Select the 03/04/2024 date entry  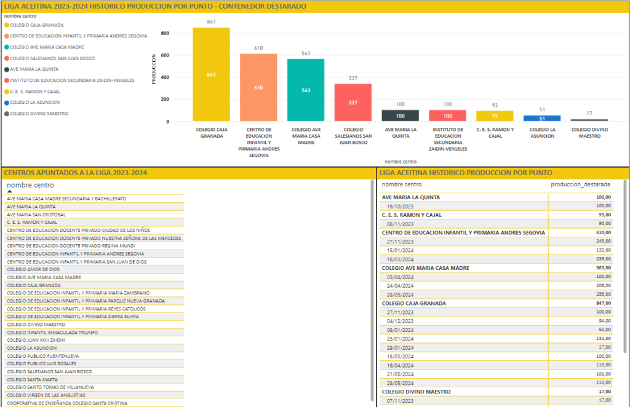400,277
